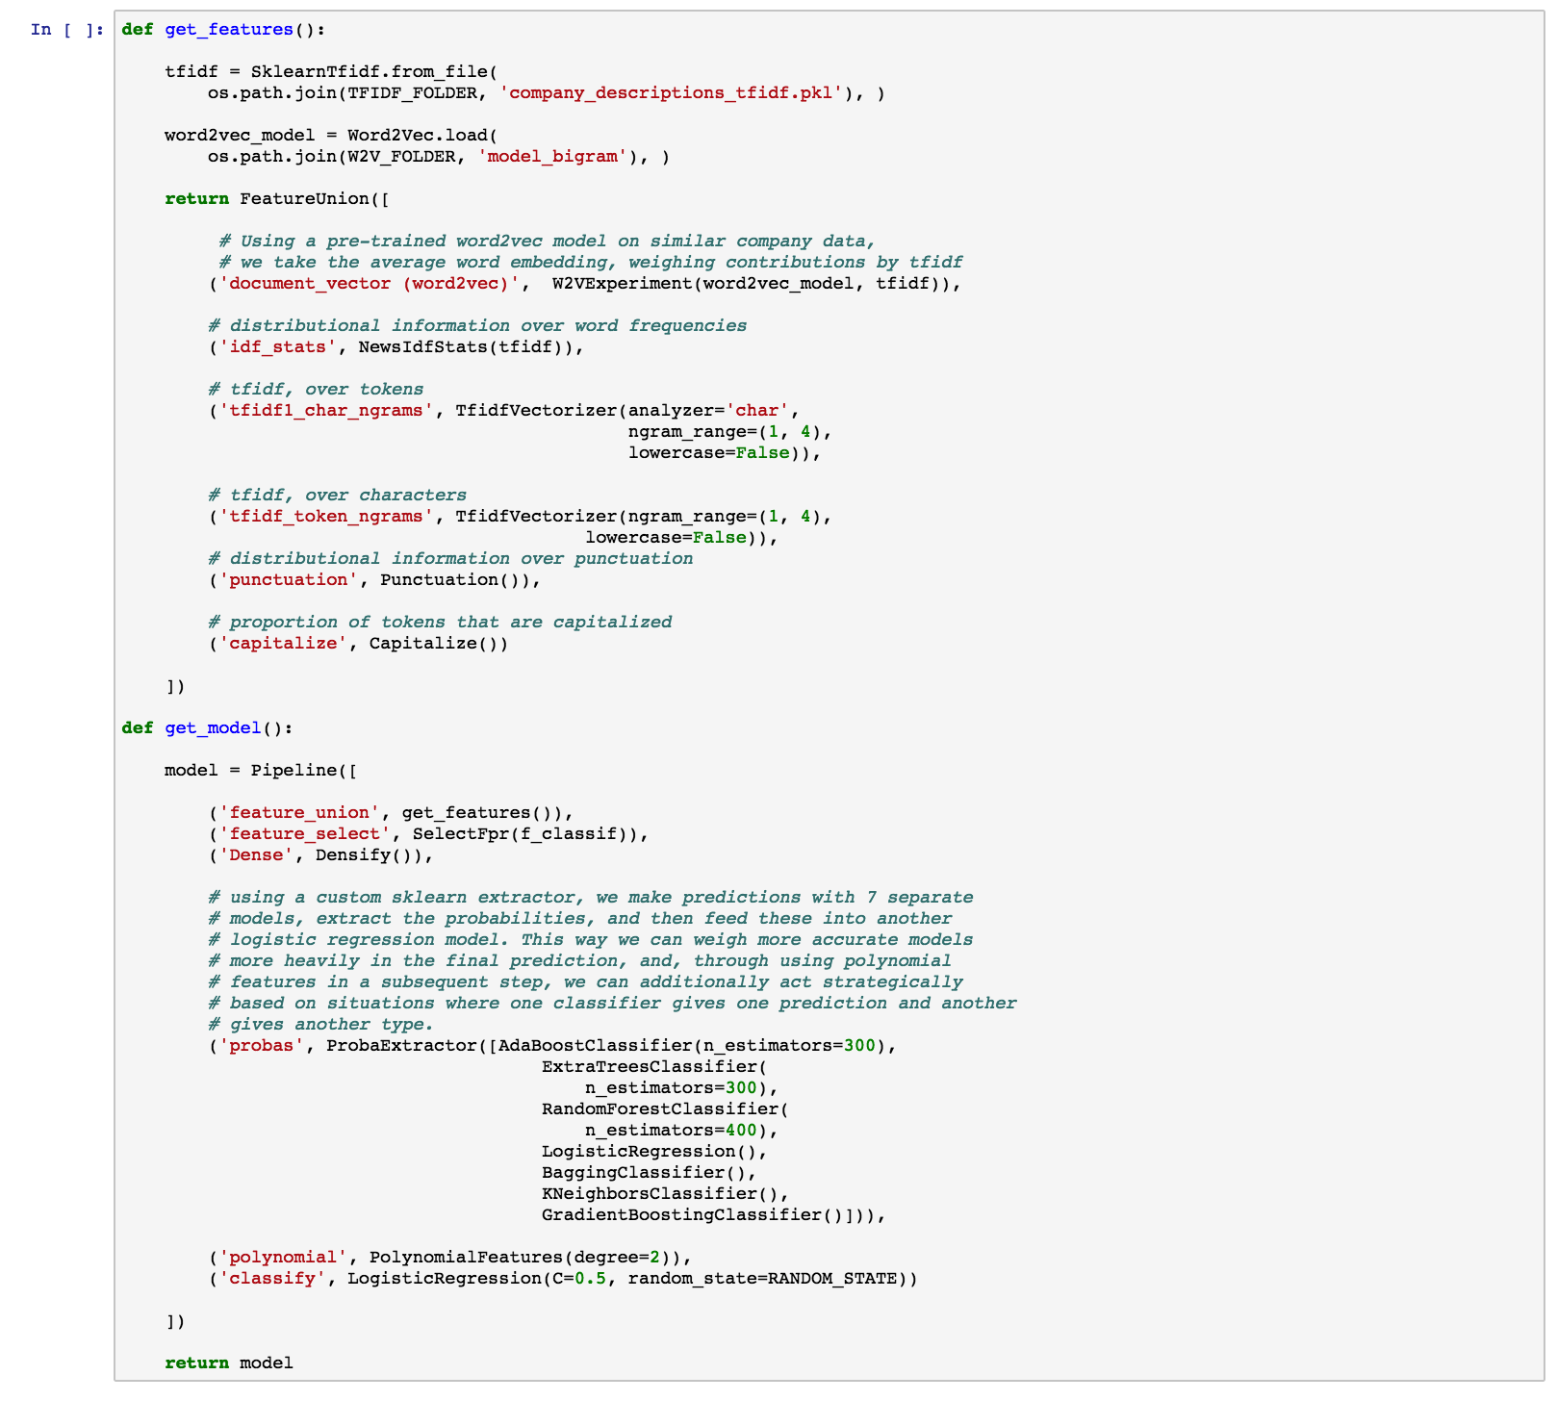Click the get_model function name
Screen dimensions: 1557x1401
click(x=213, y=727)
